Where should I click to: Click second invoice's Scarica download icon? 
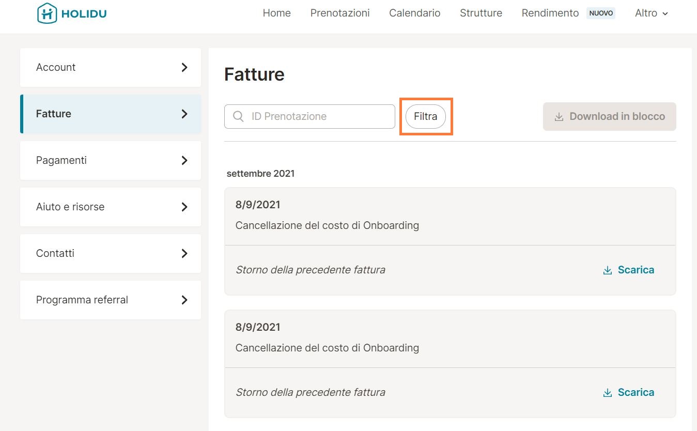coord(608,393)
